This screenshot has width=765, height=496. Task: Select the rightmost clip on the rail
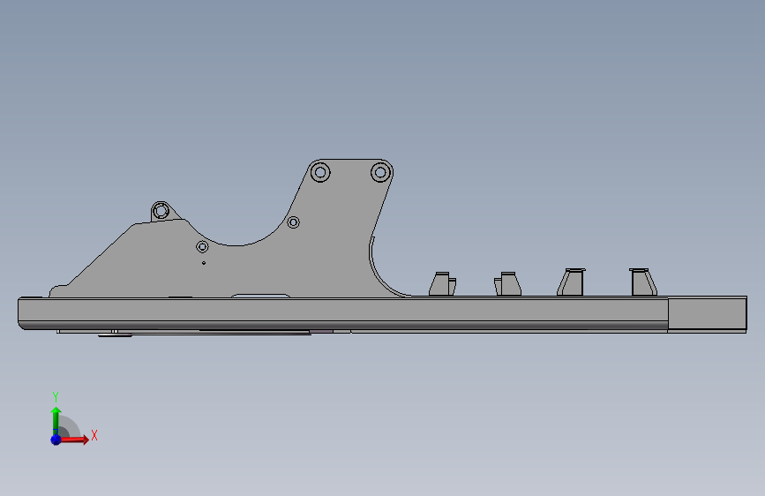pos(642,282)
